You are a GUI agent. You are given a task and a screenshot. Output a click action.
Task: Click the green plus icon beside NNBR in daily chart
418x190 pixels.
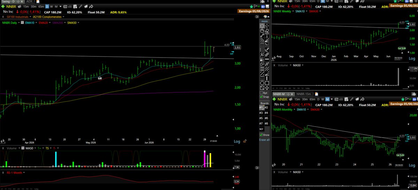tap(3, 7)
